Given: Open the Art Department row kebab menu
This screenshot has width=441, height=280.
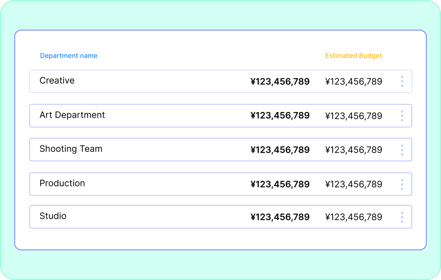Looking at the screenshot, I should pyautogui.click(x=402, y=116).
